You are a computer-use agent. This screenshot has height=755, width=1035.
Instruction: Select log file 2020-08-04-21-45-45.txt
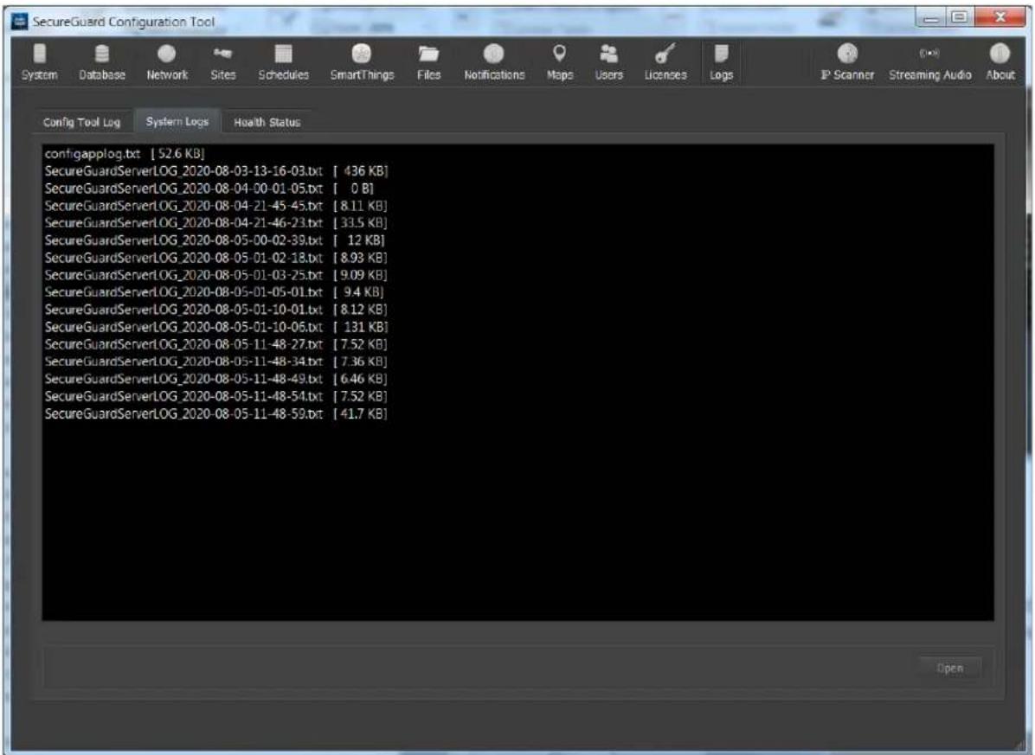click(215, 206)
